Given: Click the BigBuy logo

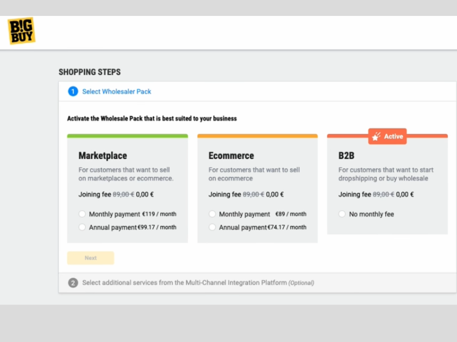Looking at the screenshot, I should 21,31.
